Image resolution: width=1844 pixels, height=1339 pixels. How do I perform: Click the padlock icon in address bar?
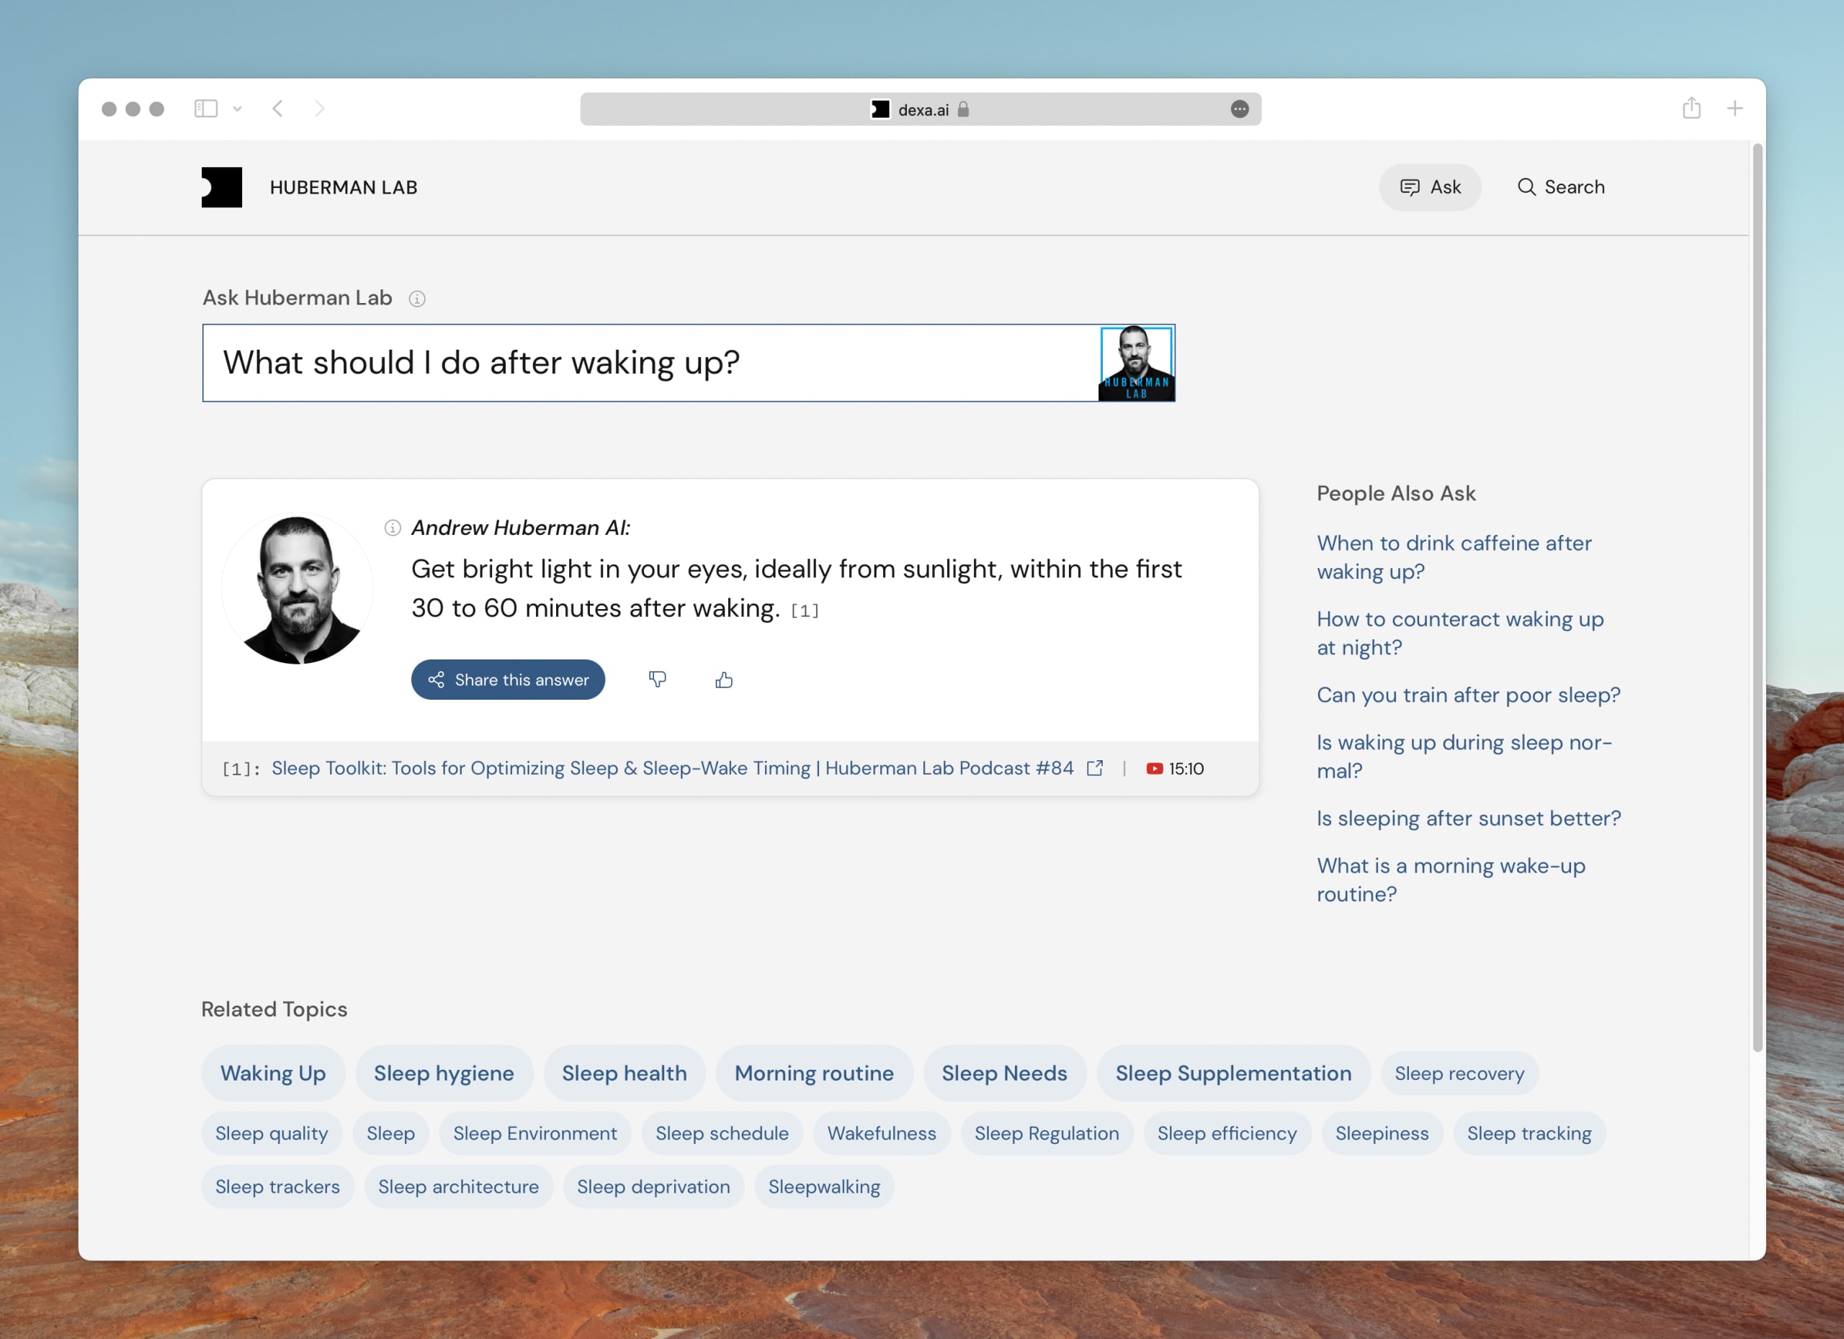[964, 109]
